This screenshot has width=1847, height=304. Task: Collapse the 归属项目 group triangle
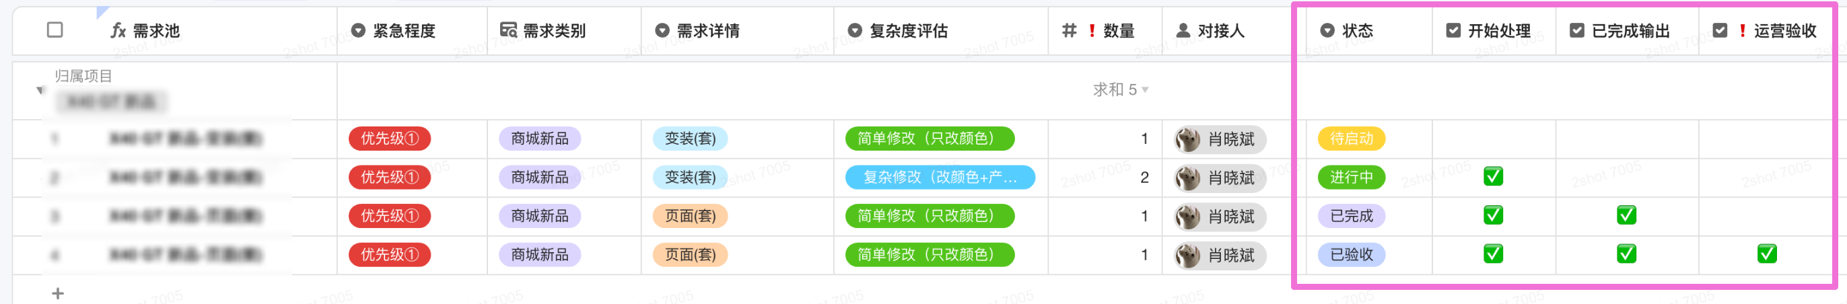(x=40, y=89)
